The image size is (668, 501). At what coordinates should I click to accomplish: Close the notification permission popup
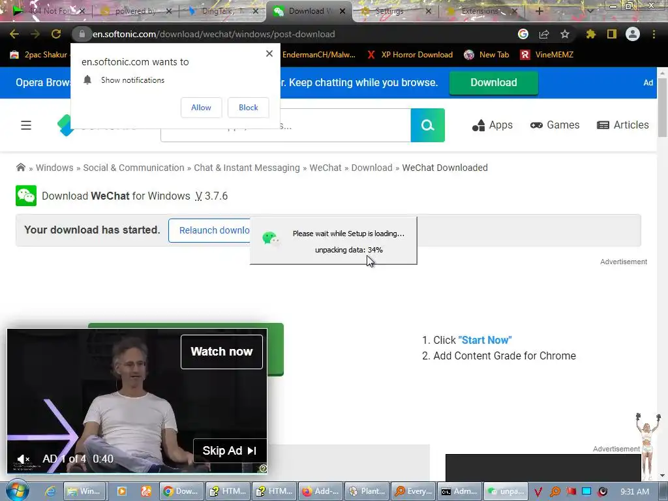tap(269, 53)
